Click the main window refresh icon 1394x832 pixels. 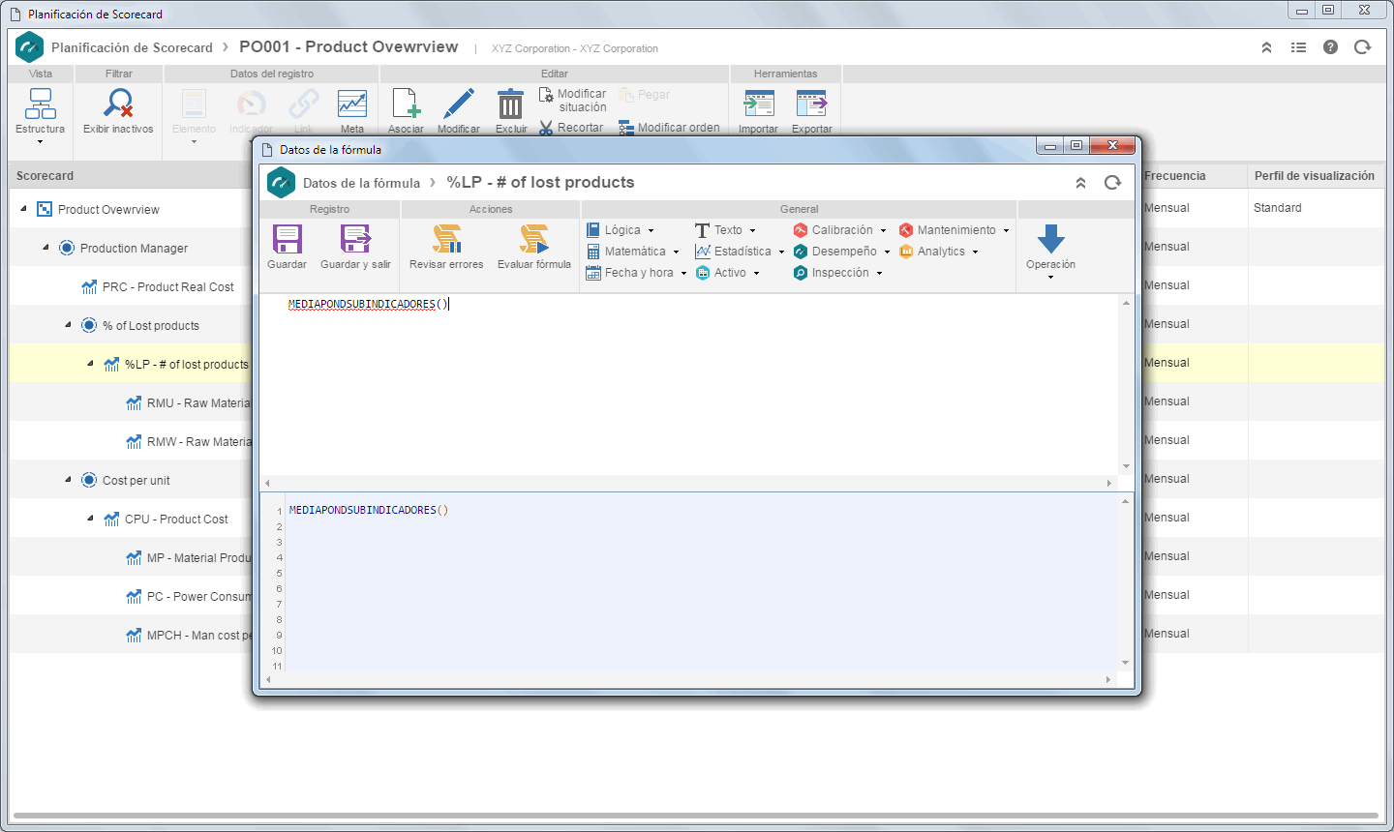[x=1362, y=47]
